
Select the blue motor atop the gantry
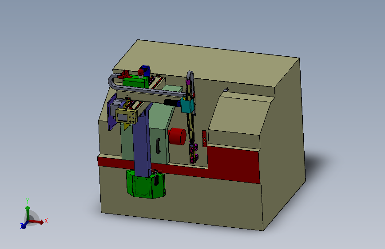pyautogui.click(x=146, y=70)
